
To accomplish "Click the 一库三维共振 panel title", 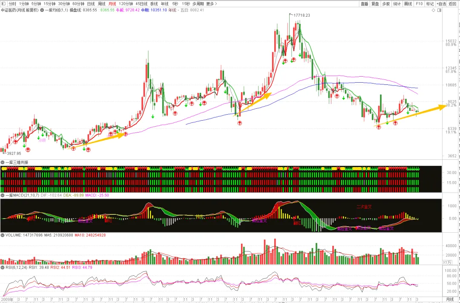I will point(17,162).
